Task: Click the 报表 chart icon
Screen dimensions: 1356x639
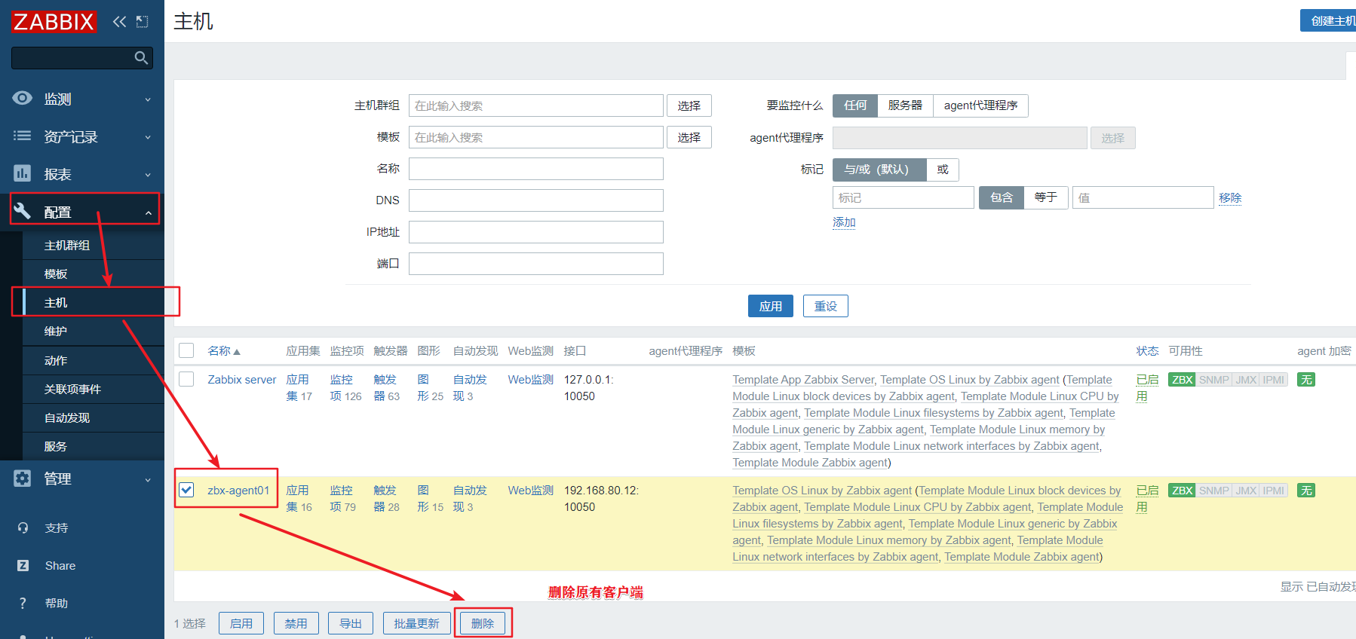Action: coord(23,173)
